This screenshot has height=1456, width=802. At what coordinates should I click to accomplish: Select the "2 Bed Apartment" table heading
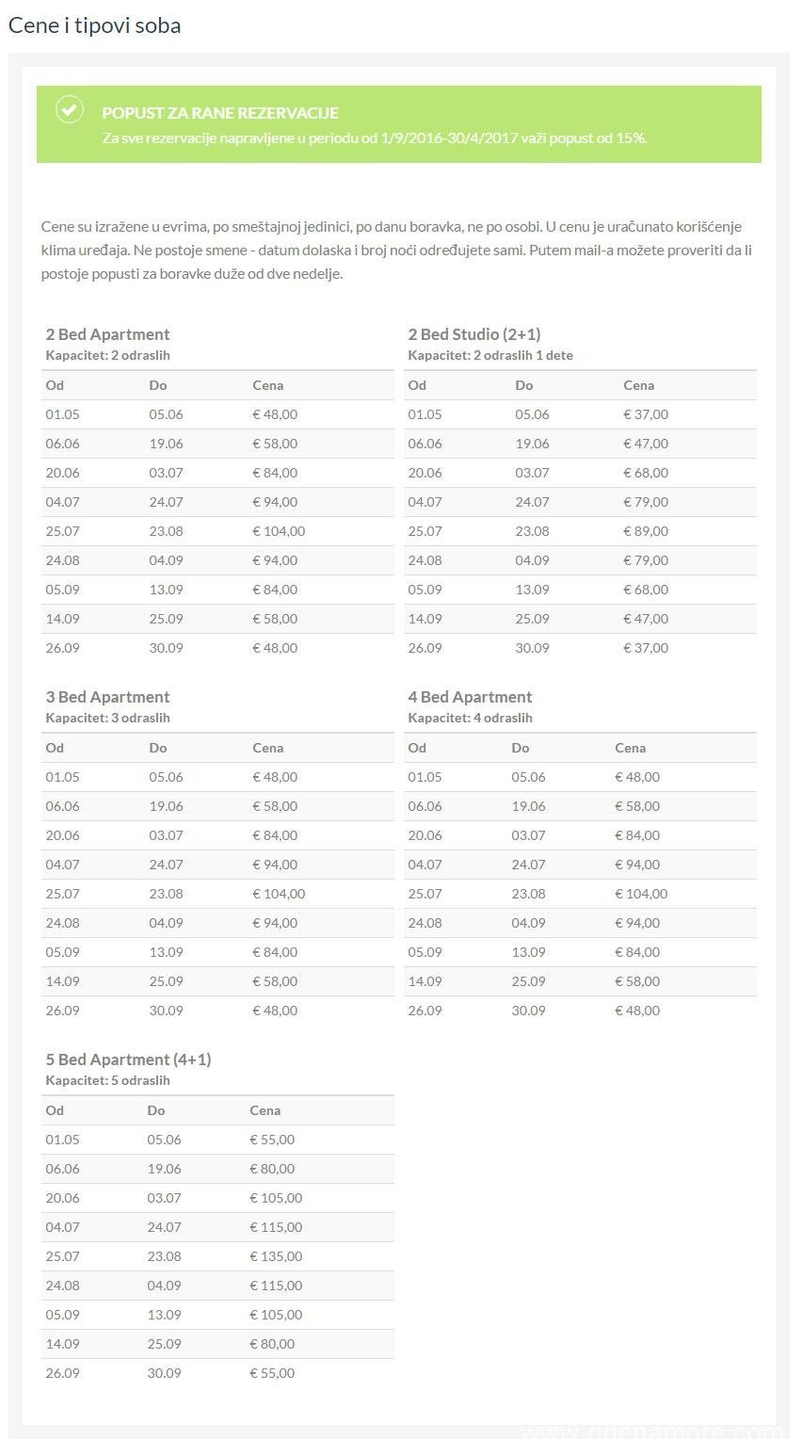pos(107,334)
